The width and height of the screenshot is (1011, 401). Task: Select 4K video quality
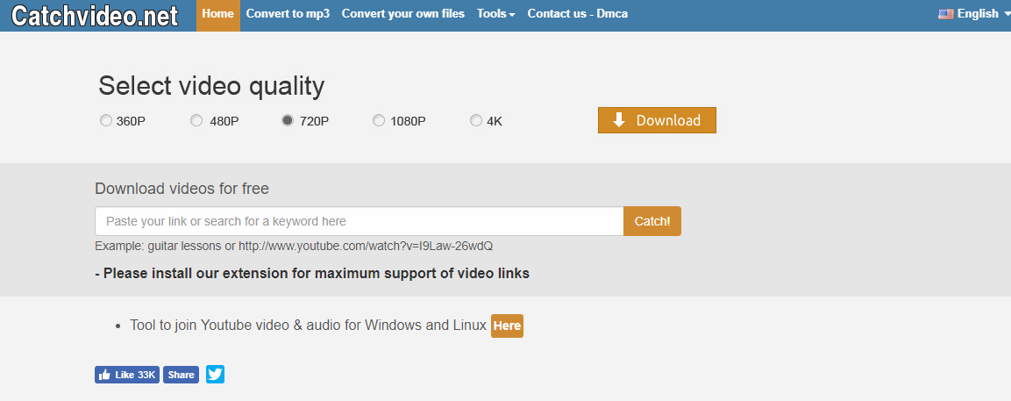[x=476, y=121]
